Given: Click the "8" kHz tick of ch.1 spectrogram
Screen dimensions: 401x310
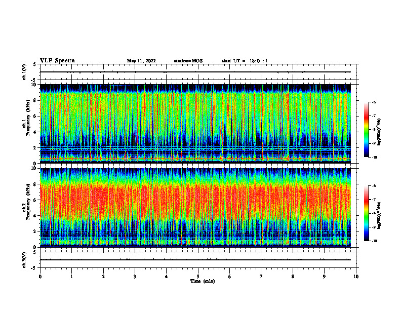Looking at the screenshot, I should 35,100.
